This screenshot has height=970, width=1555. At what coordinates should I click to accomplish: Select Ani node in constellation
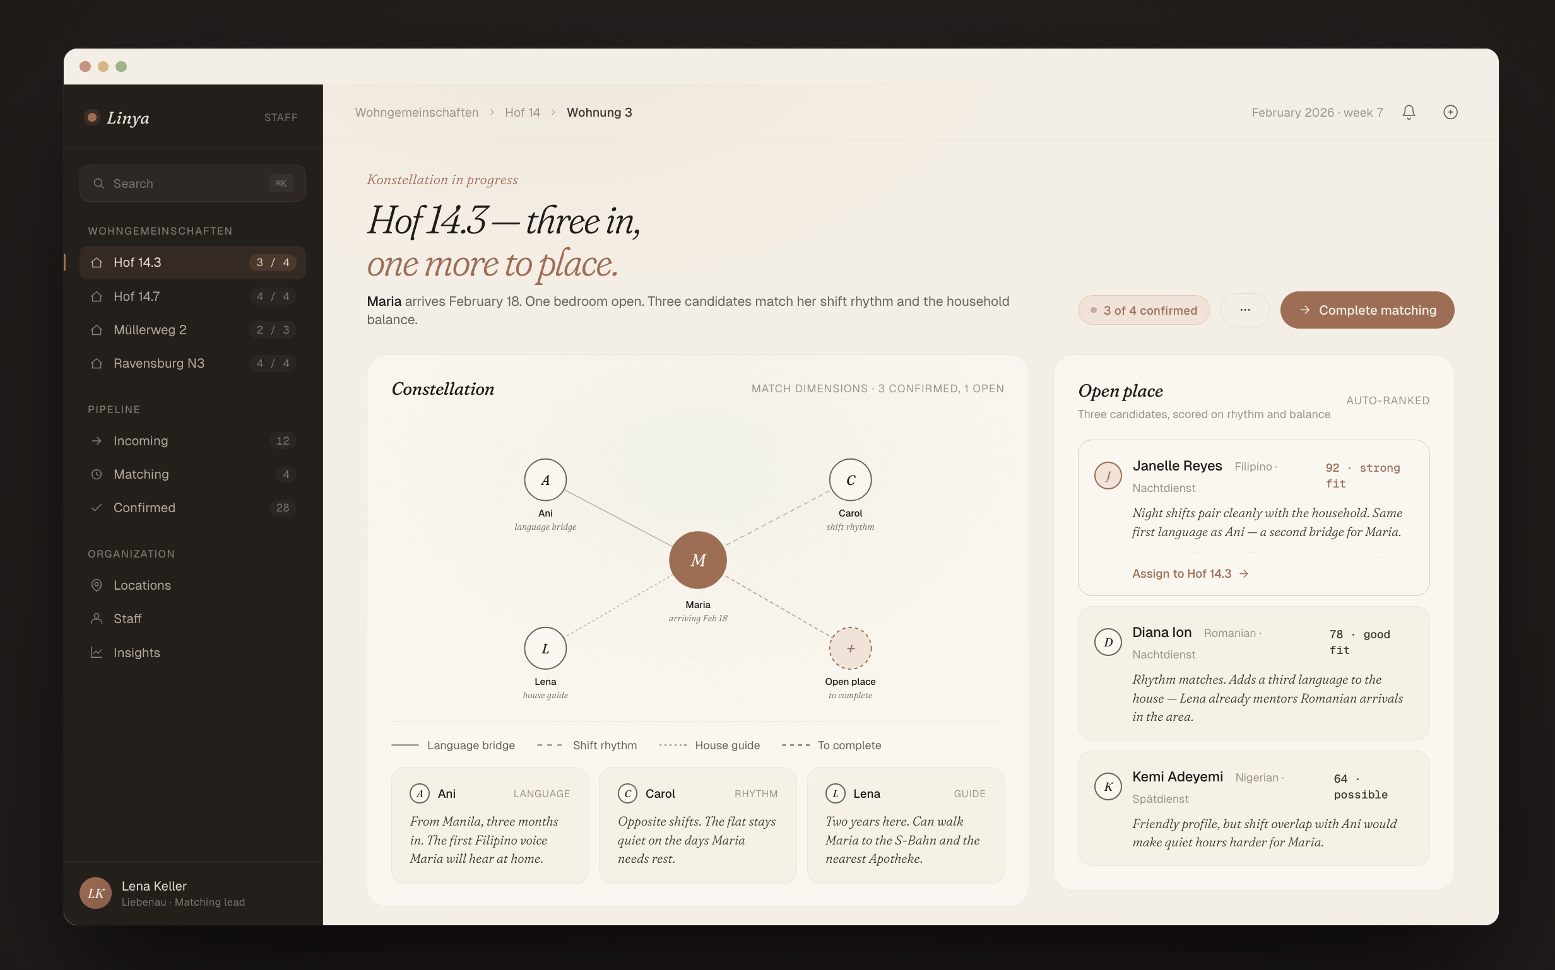point(545,480)
